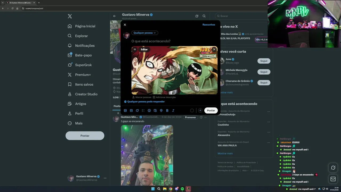Image resolution: width=341 pixels, height=192 pixels.
Task: Add another post with plus button
Action: [200, 110]
